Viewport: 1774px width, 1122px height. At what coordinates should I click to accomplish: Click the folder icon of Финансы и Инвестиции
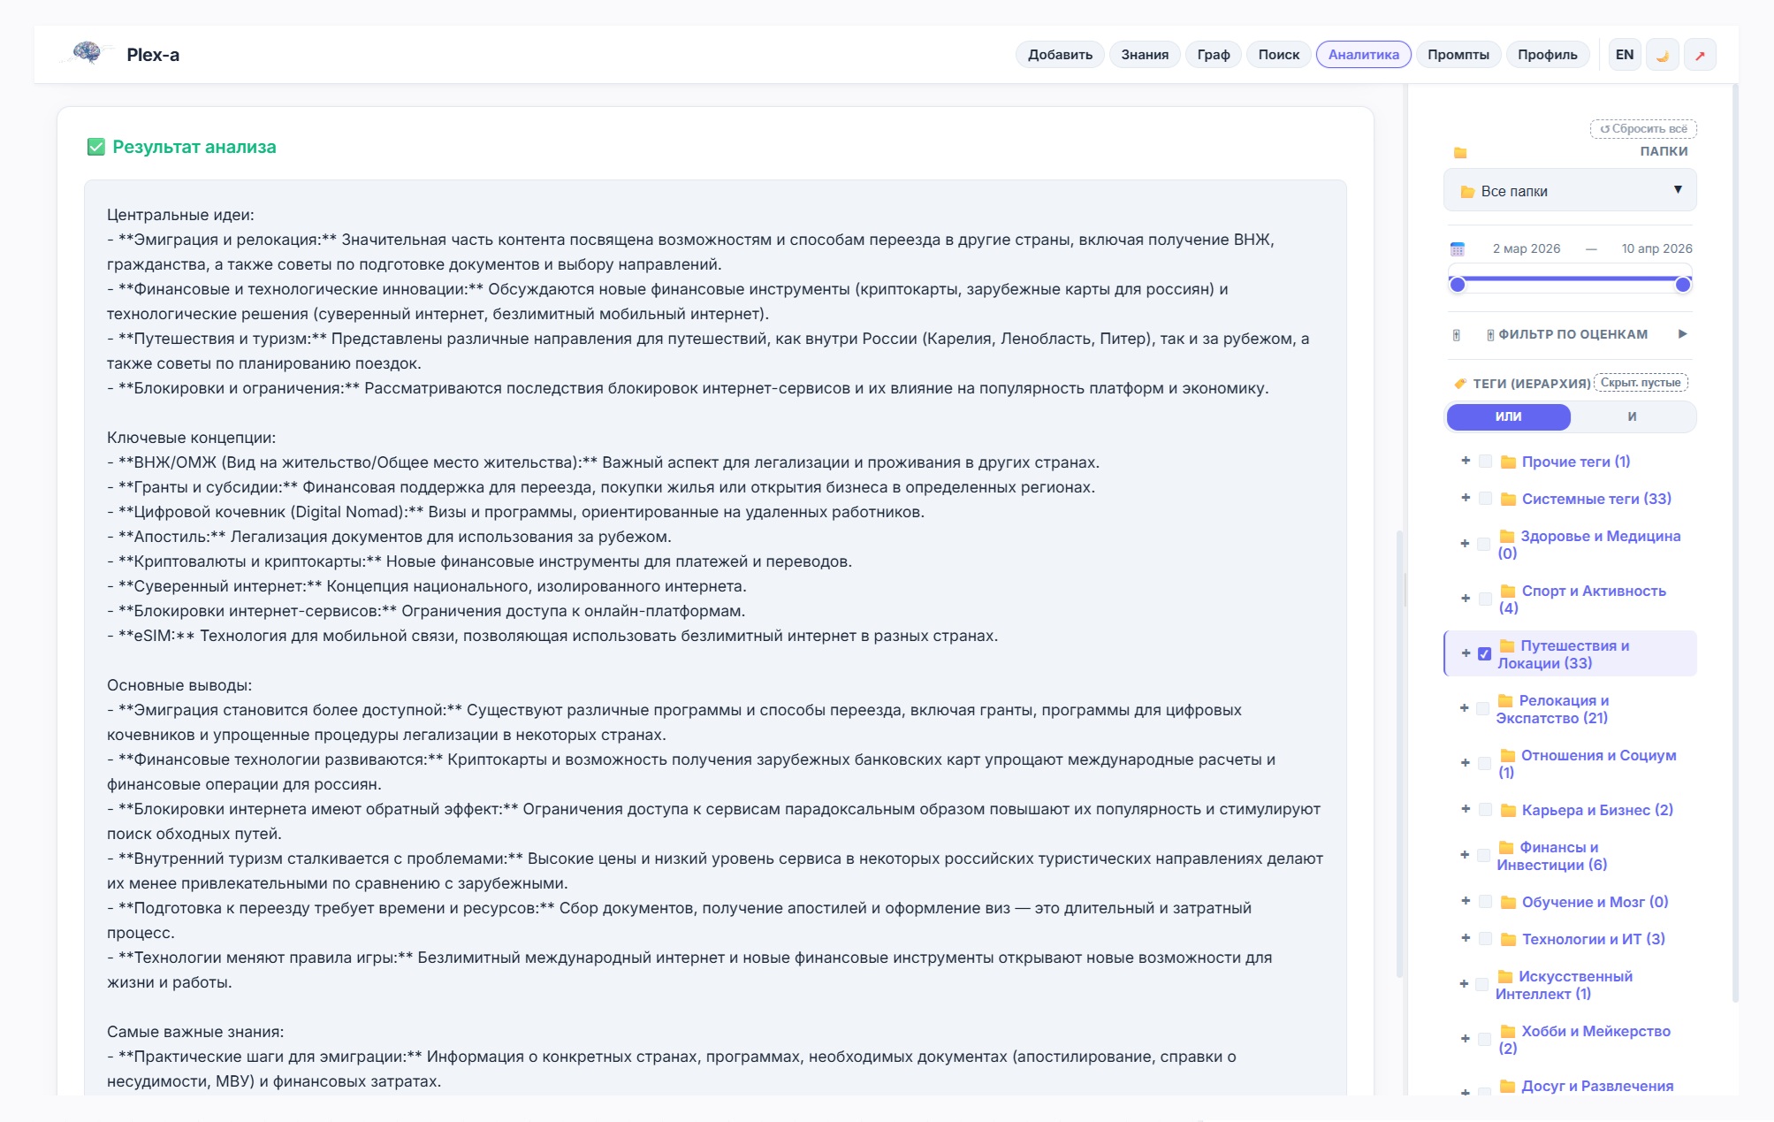(1509, 847)
